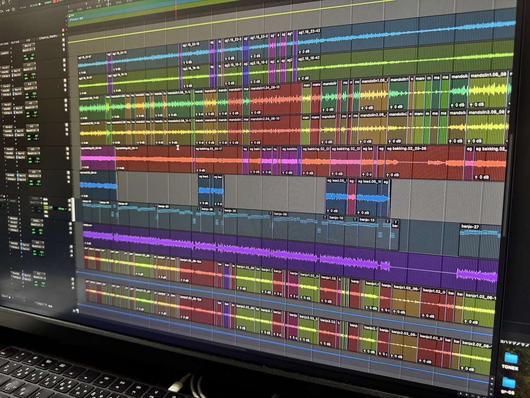Image resolution: width=530 pixels, height=398 pixels.
Task: Select the eg lead.05_1 clip
Action: click(x=336, y=197)
